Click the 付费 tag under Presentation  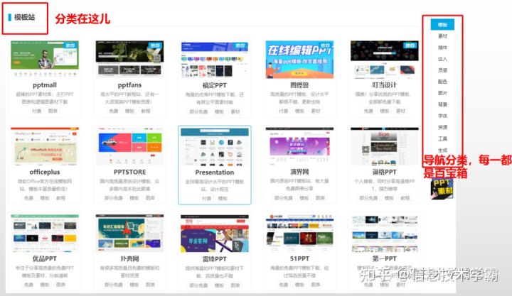pos(206,198)
